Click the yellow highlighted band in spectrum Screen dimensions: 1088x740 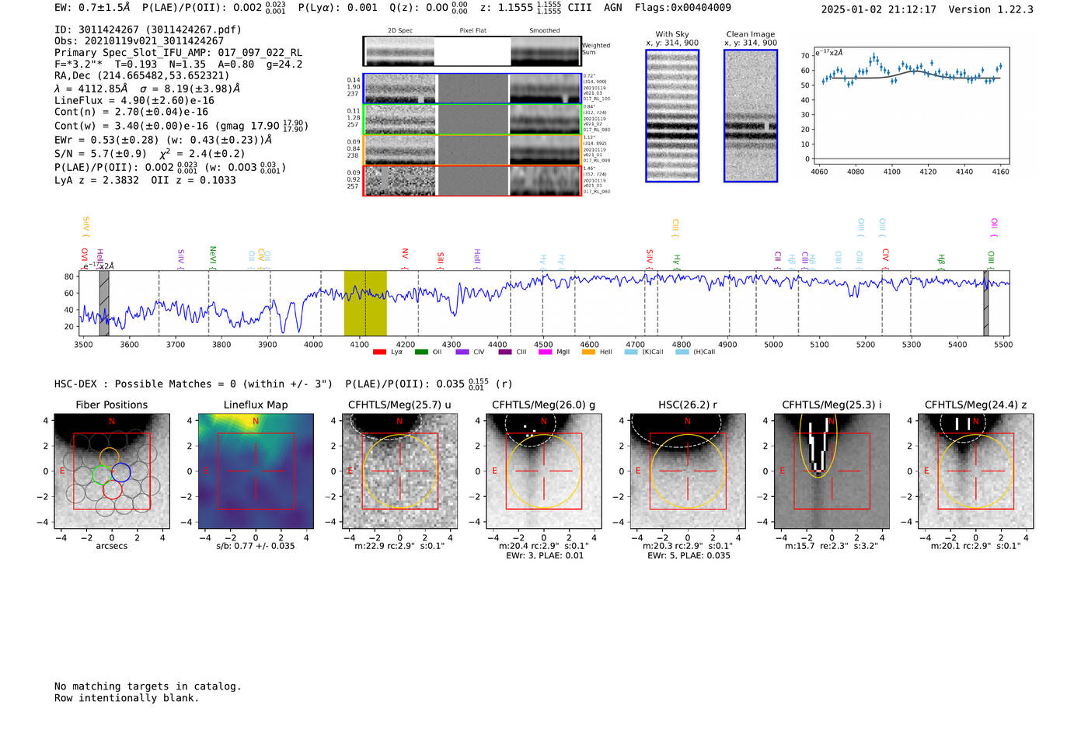365,304
